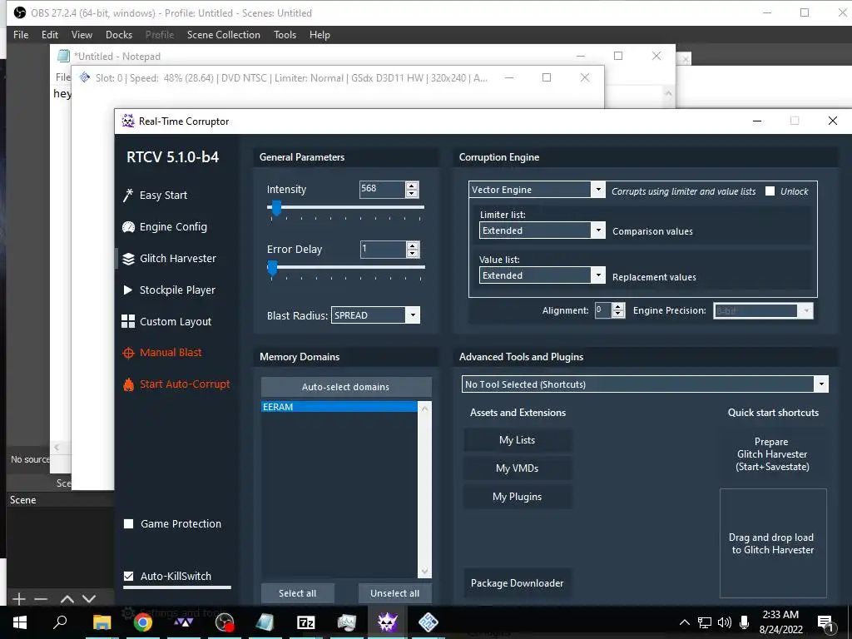Open the OBS Docks menu

click(x=118, y=35)
